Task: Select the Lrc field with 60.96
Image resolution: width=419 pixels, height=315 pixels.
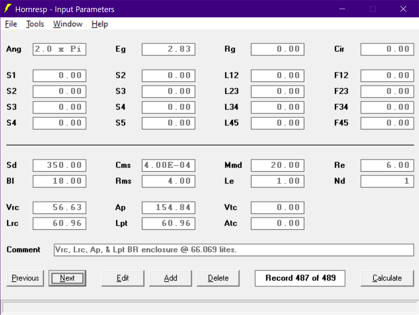Action: point(59,223)
